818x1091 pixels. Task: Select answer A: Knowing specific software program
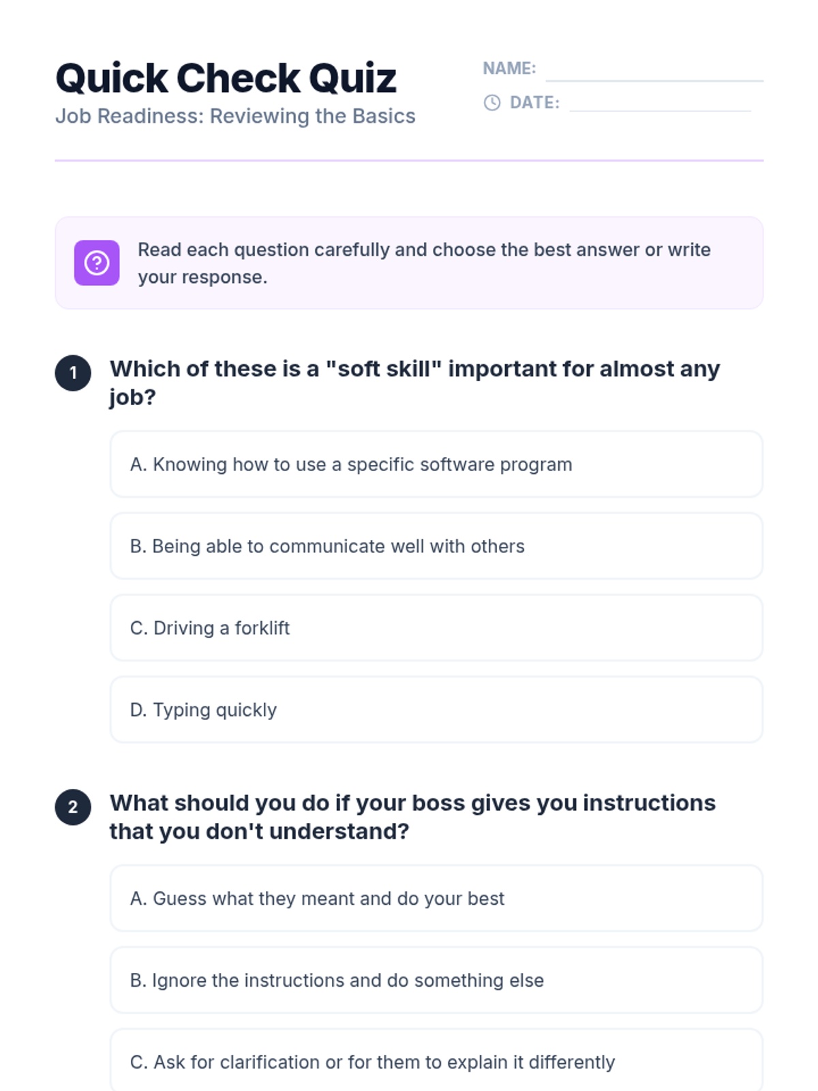coord(436,464)
